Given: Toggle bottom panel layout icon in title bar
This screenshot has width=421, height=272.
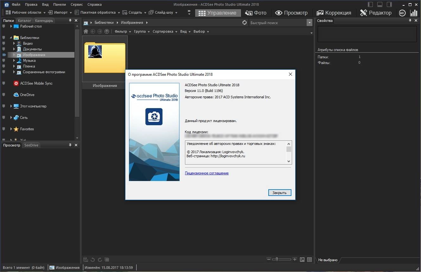Looking at the screenshot, I should click(x=380, y=4).
